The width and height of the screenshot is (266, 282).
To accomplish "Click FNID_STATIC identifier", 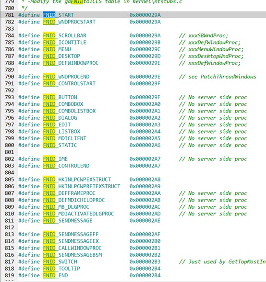I will (x=60, y=145).
